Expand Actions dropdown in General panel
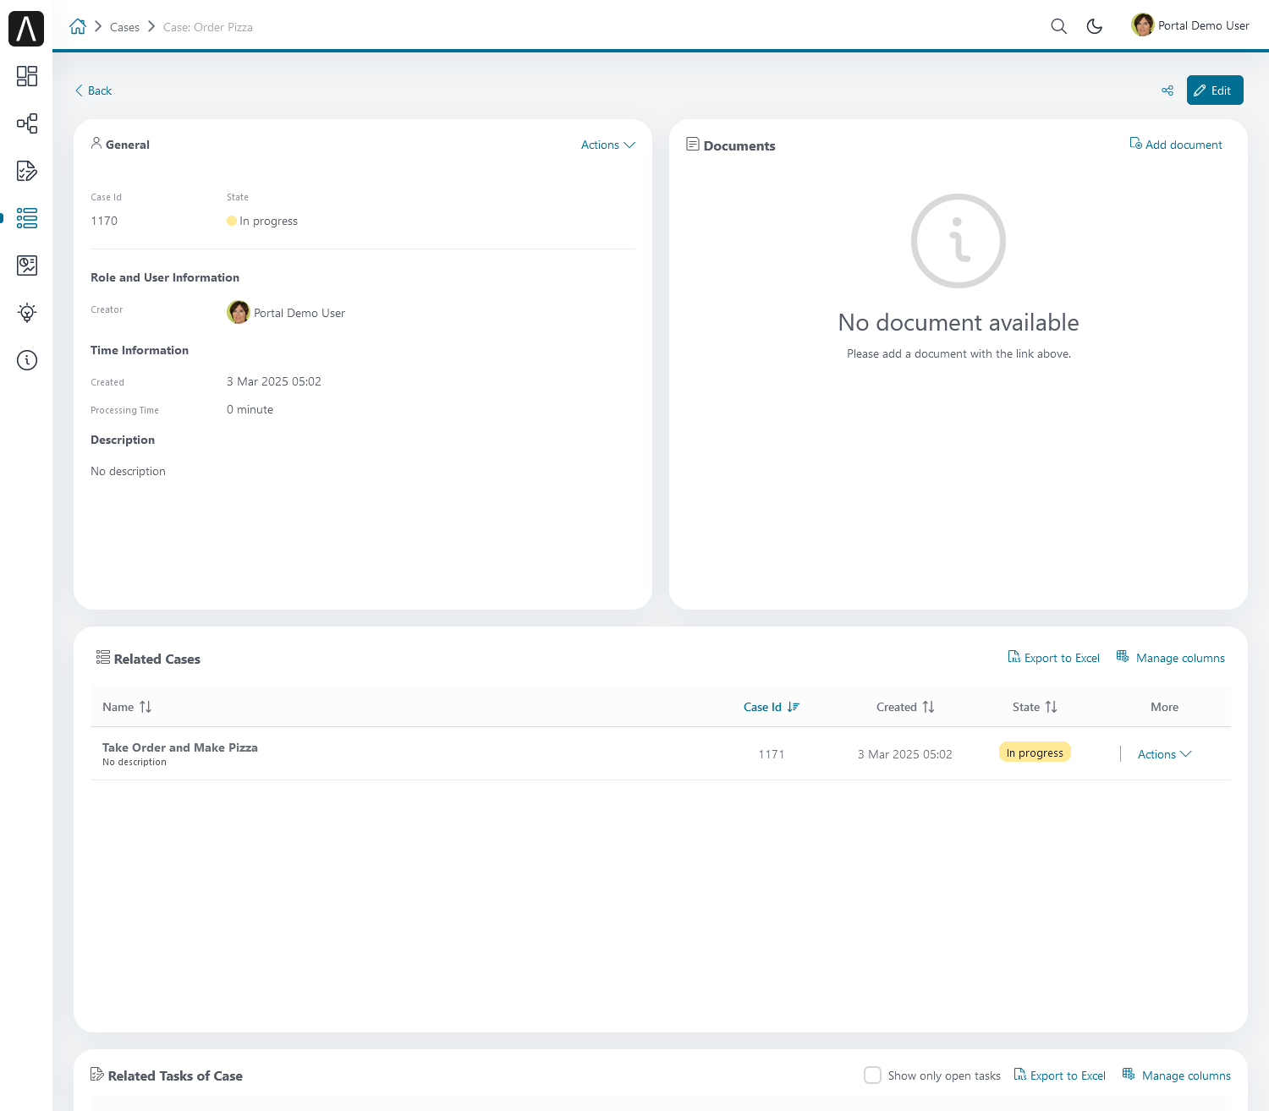This screenshot has height=1111, width=1269. (x=607, y=145)
